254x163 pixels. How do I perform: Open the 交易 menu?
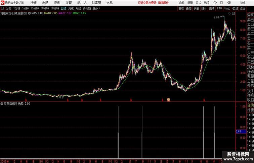(109, 3)
